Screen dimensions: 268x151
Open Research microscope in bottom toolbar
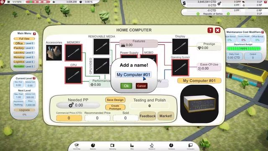pyautogui.click(x=152, y=146)
